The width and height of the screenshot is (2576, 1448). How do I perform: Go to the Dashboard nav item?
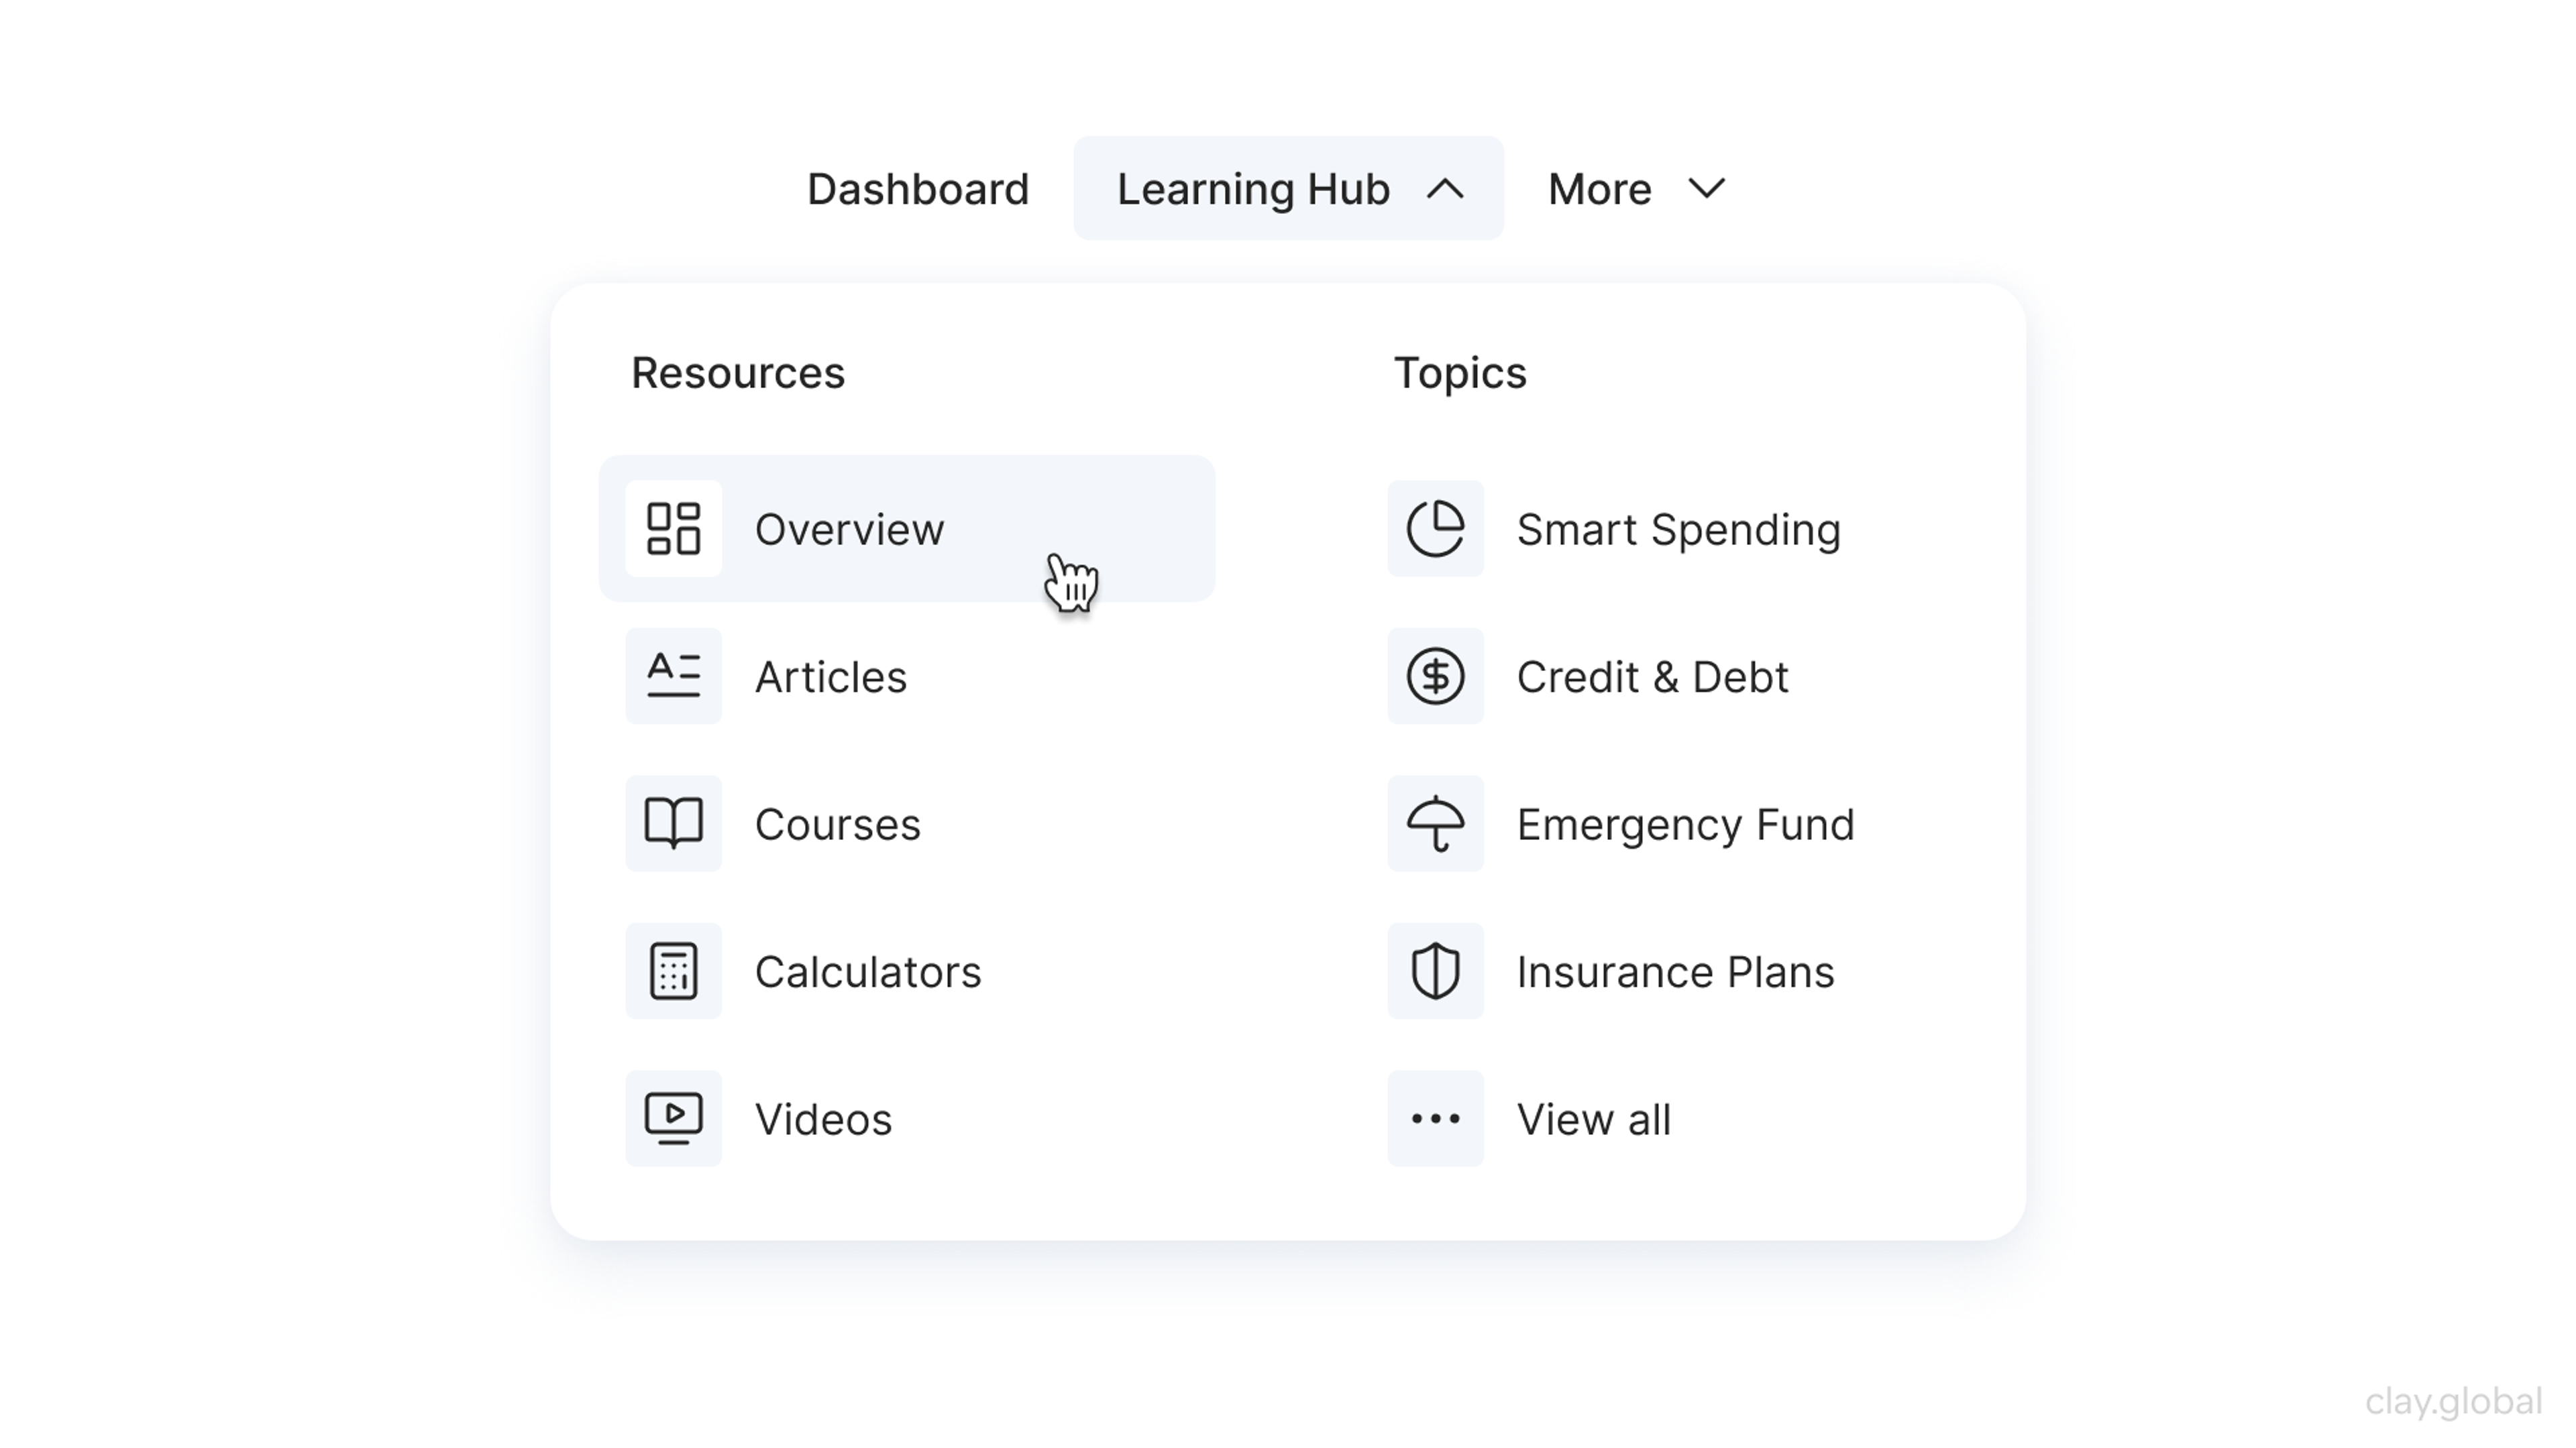pos(918,189)
